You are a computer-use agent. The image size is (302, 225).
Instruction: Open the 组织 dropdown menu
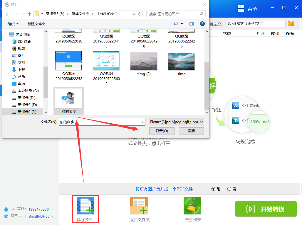coord(13,24)
